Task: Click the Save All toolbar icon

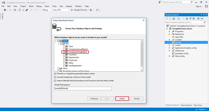Action: click(x=27, y=10)
